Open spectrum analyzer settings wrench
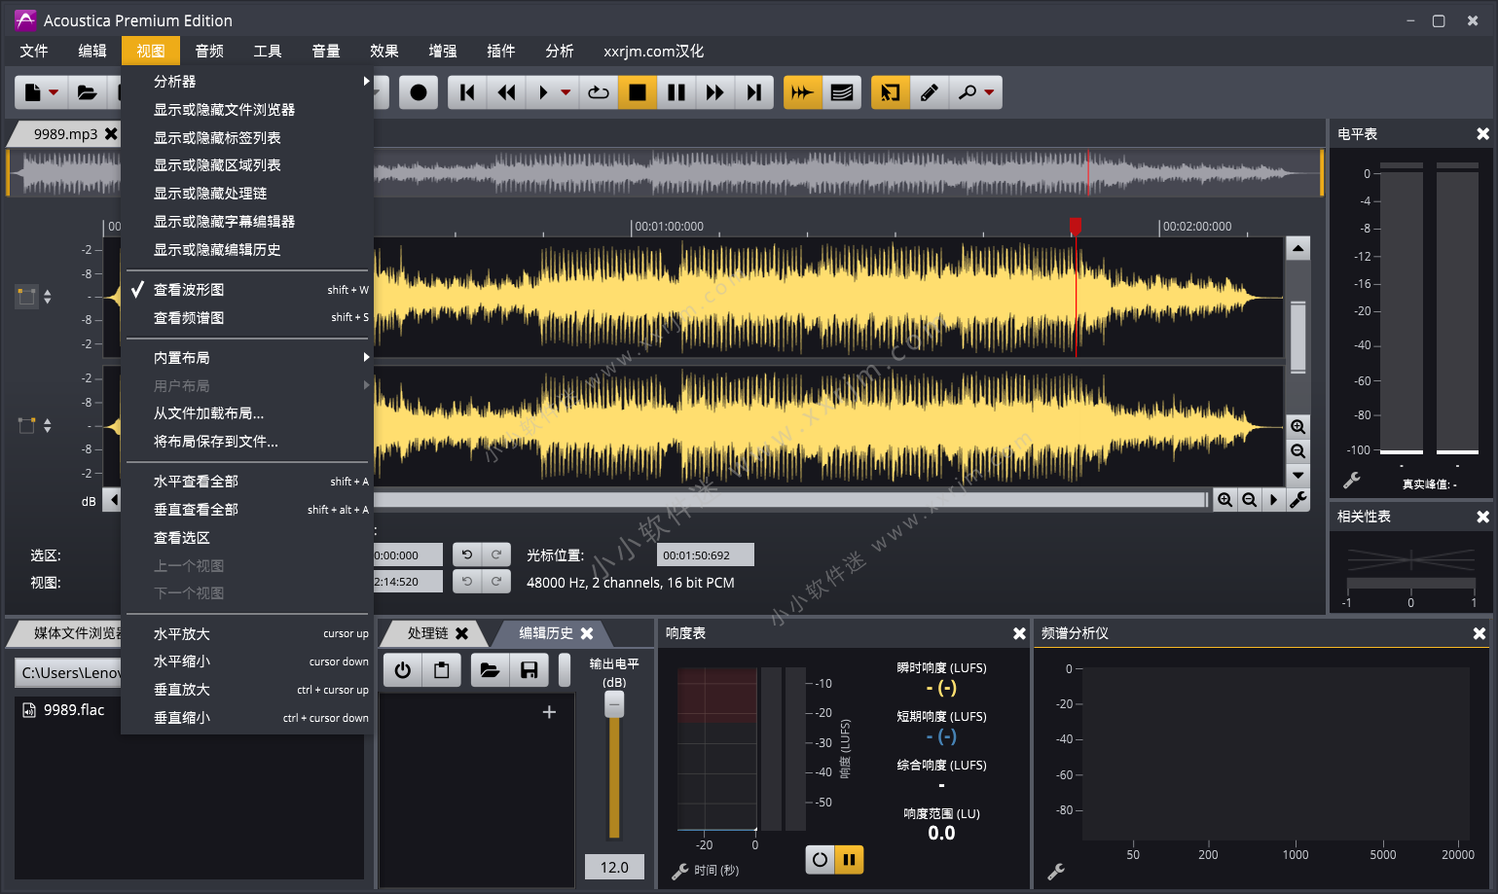Screen dimensions: 1498x894 tap(1056, 872)
